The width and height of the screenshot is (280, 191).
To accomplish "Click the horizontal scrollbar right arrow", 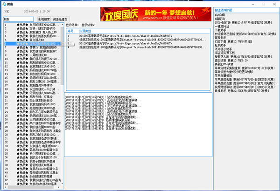I will [58, 187].
